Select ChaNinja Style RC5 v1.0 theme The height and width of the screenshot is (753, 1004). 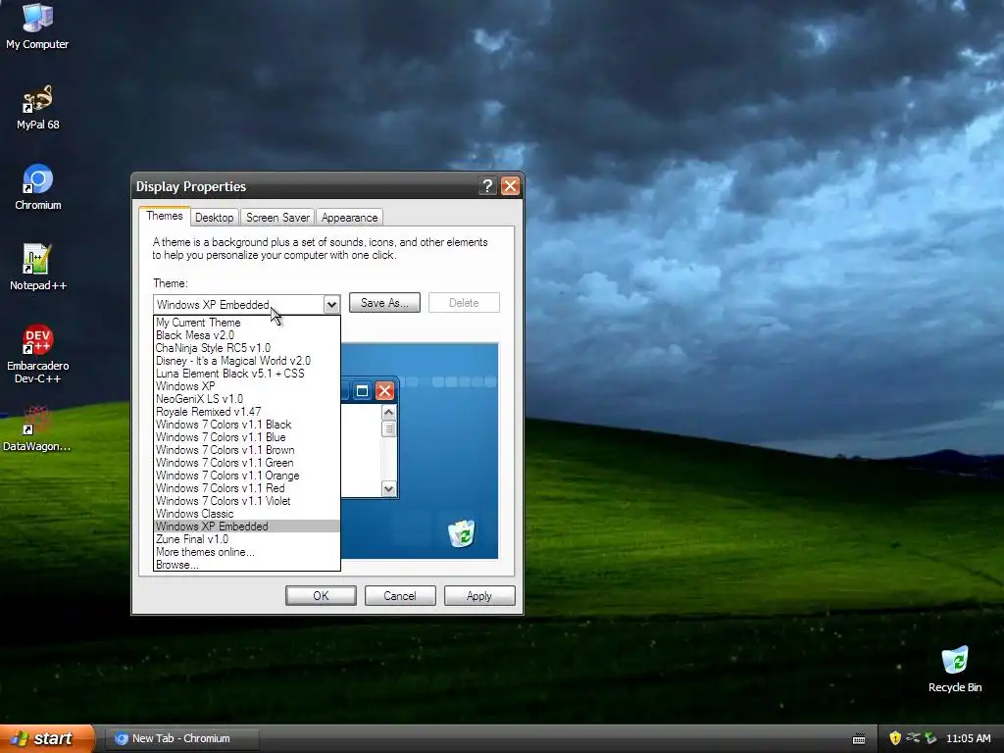click(x=246, y=348)
